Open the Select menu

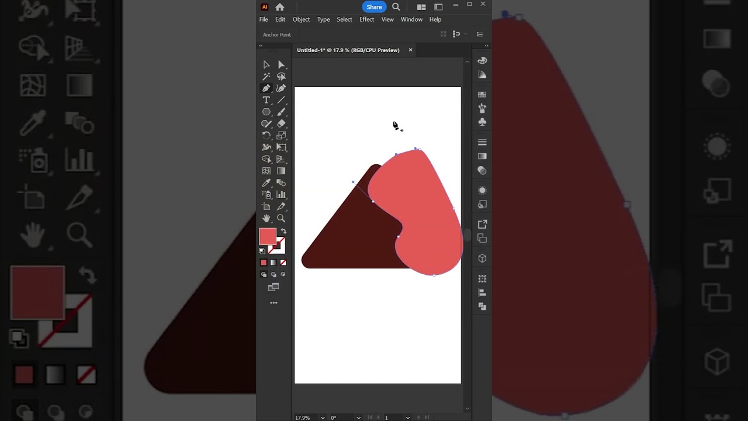(x=344, y=19)
